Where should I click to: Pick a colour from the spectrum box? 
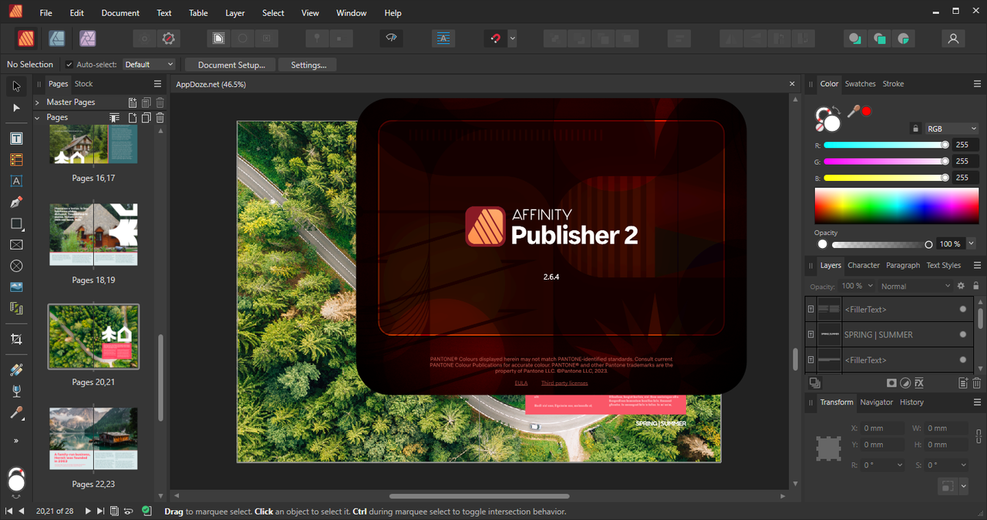(896, 206)
